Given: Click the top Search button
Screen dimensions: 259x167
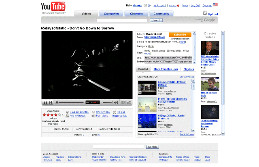Looking at the screenshot, I should tap(156, 20).
